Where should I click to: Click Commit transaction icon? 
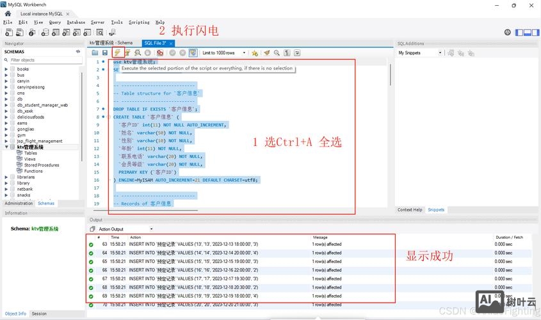pos(172,52)
